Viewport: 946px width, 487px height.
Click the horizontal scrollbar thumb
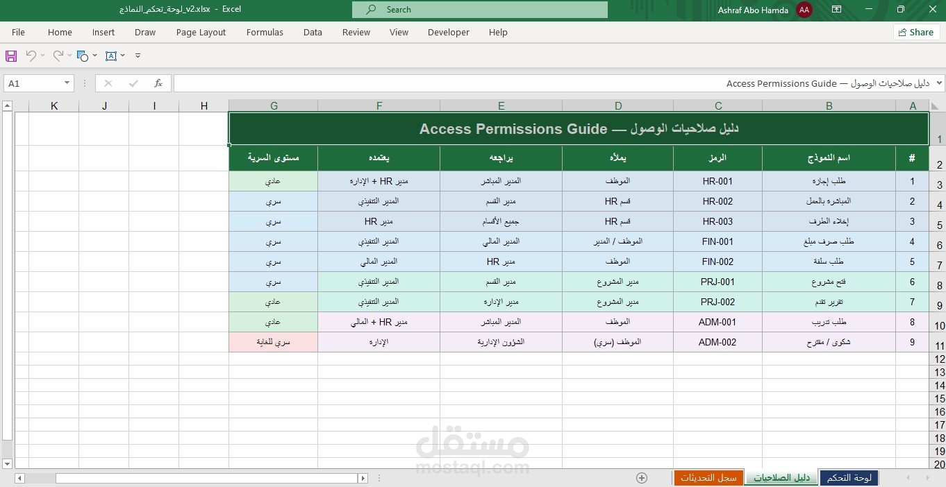(207, 478)
